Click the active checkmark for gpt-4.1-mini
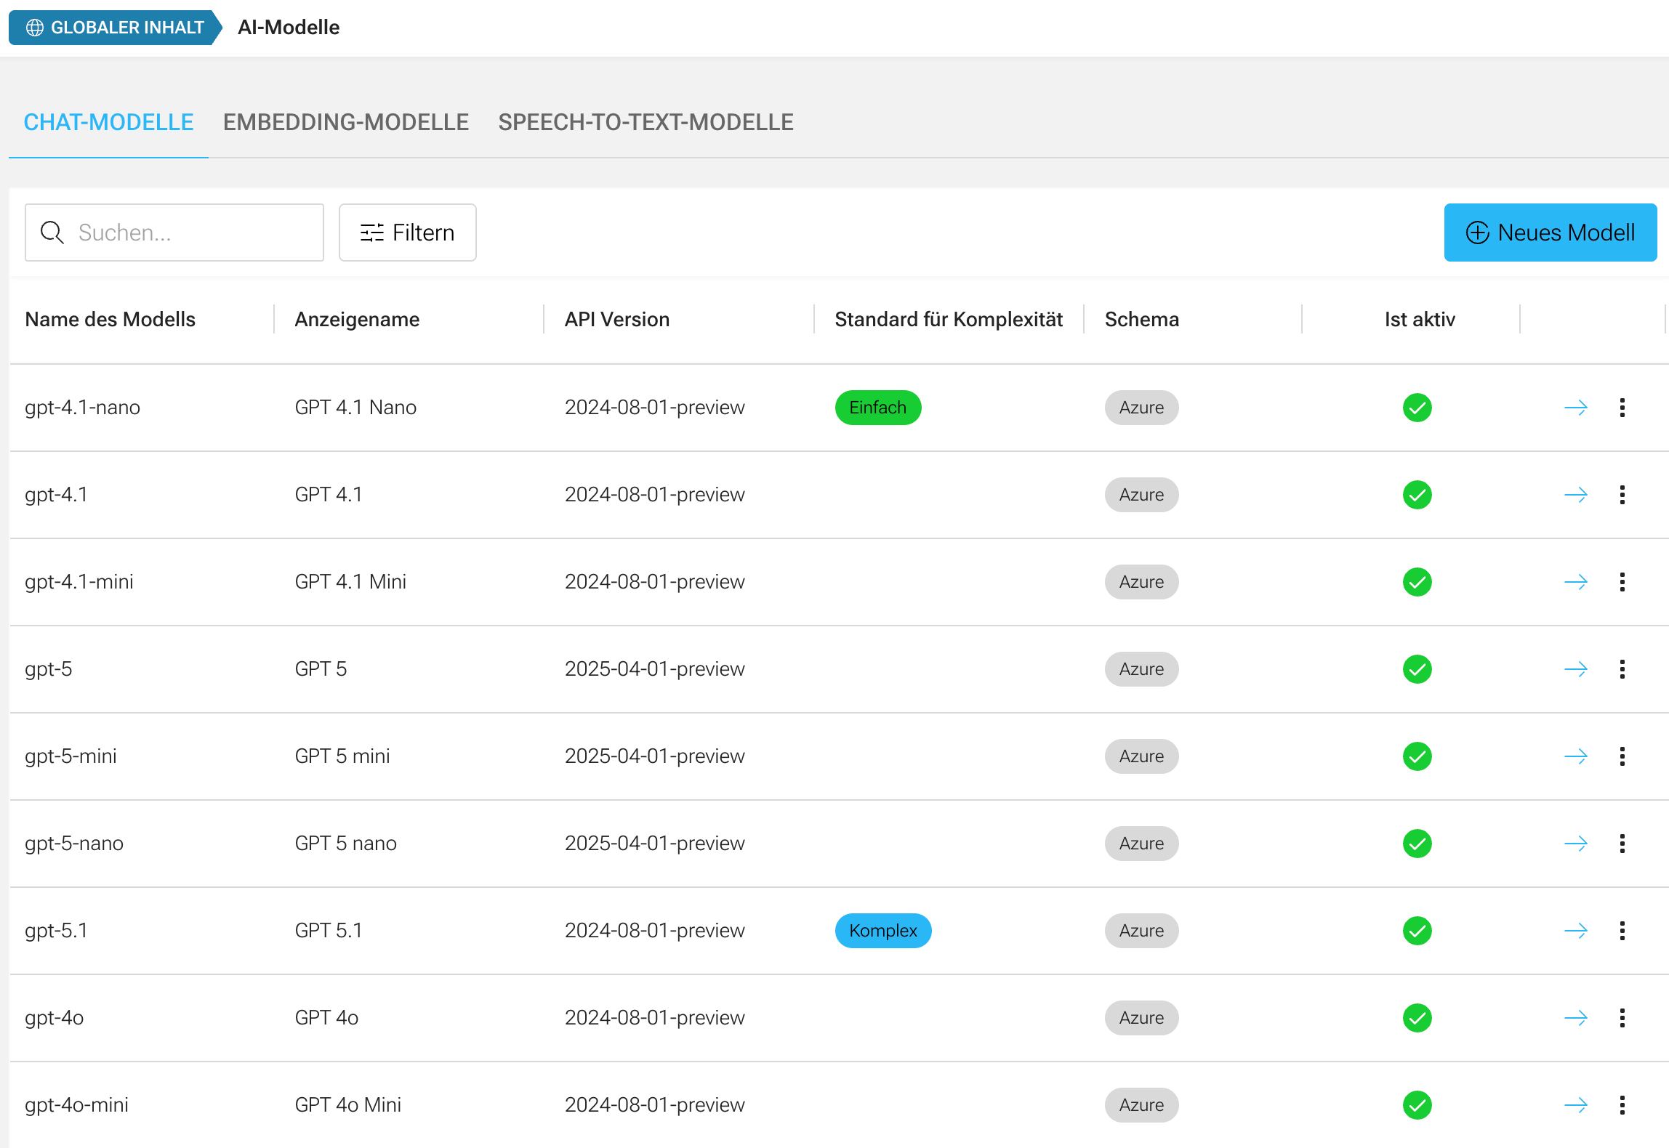Screen dimensions: 1669x1148 1417,582
